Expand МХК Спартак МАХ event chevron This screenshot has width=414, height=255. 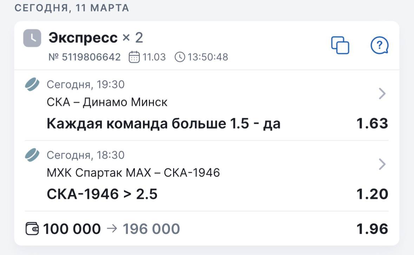(382, 164)
